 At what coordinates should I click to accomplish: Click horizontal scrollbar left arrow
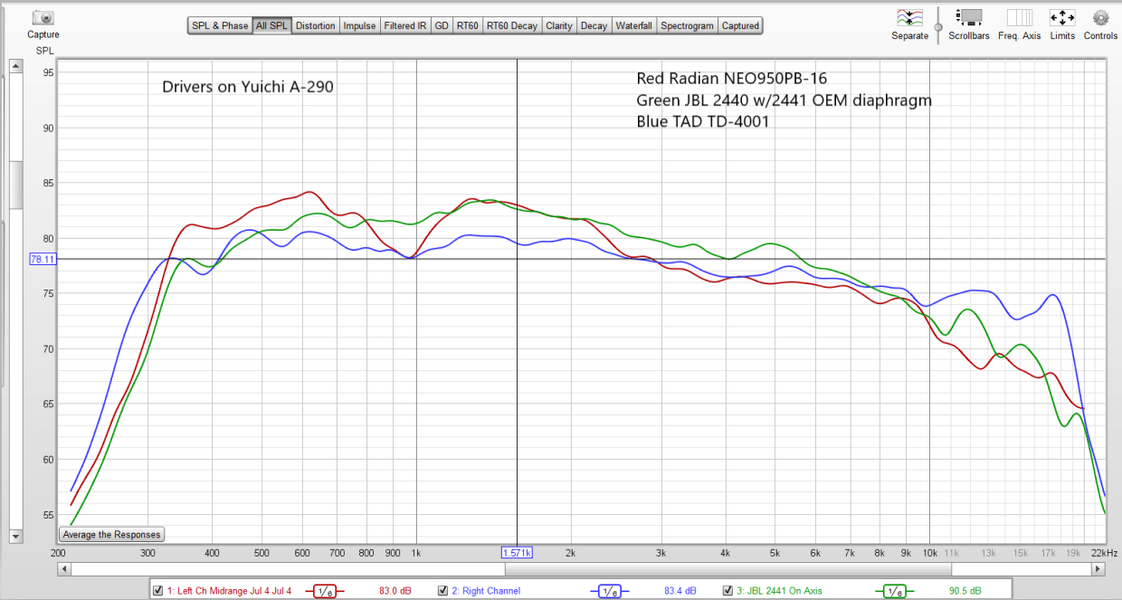pyautogui.click(x=62, y=569)
